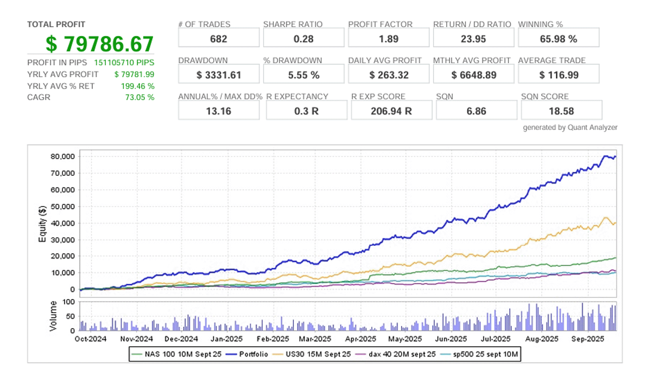Select the Mthly Avg Profit box
Image resolution: width=652 pixels, height=367 pixels.
point(474,75)
